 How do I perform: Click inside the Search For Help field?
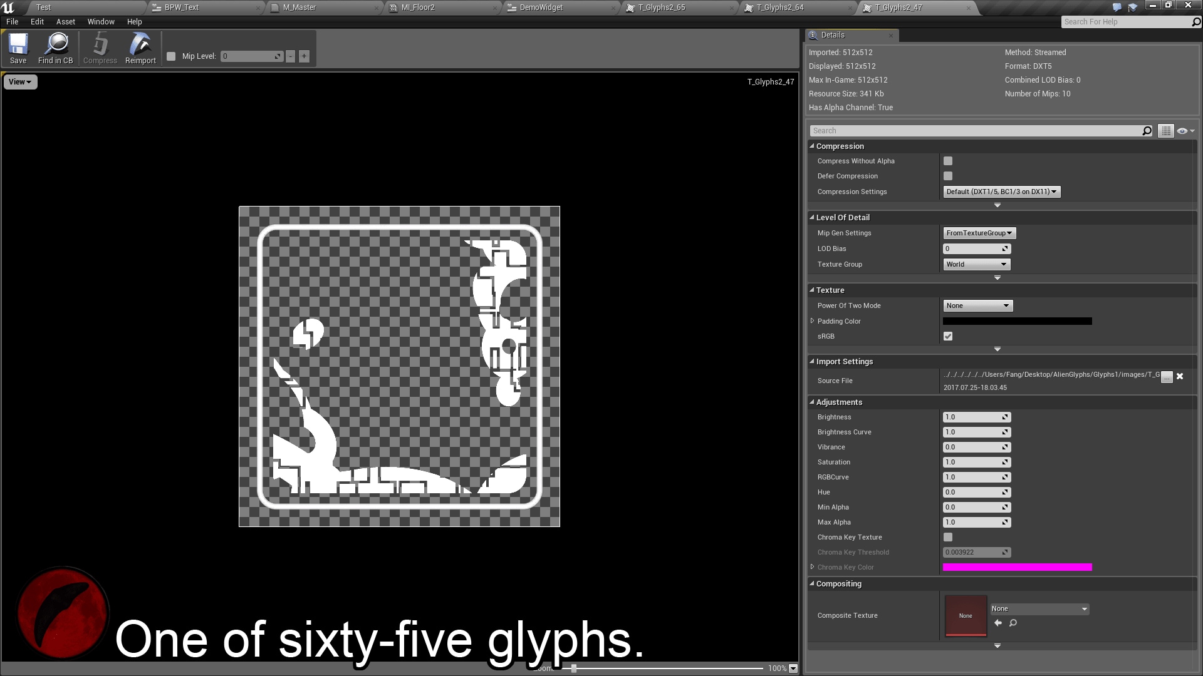tap(1122, 21)
